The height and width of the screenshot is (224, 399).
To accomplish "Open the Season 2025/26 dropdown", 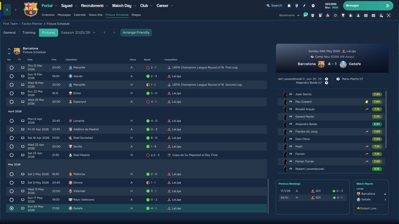I will click(78, 33).
